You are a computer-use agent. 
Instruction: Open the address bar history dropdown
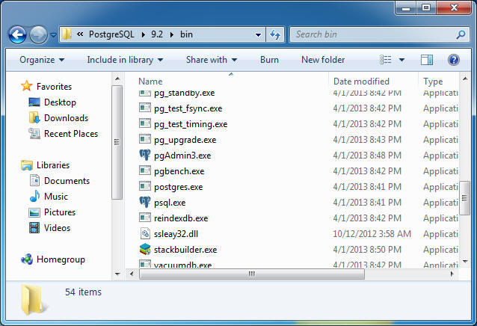click(258, 34)
